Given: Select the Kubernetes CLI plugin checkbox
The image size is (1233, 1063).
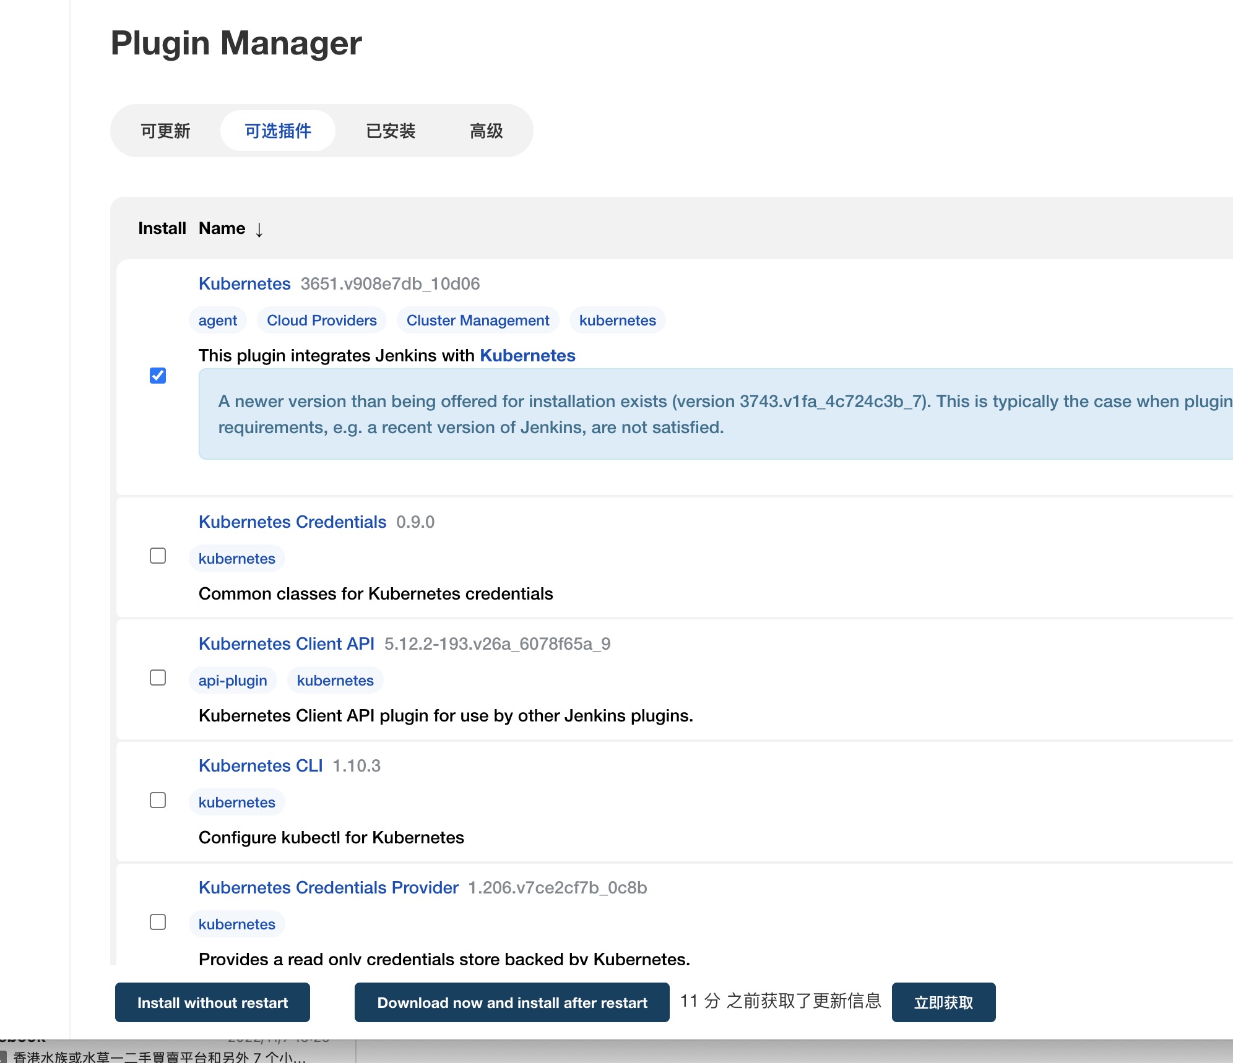Looking at the screenshot, I should (x=158, y=800).
